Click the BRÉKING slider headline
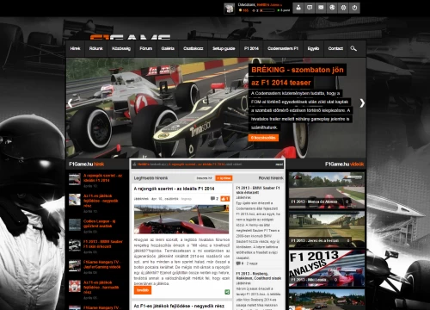This screenshot has width=430, height=310. click(x=298, y=76)
